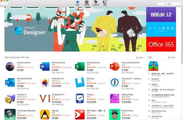183x120 pixels.
Task: Click the Things 3 app icon
Action: [x=80, y=99]
